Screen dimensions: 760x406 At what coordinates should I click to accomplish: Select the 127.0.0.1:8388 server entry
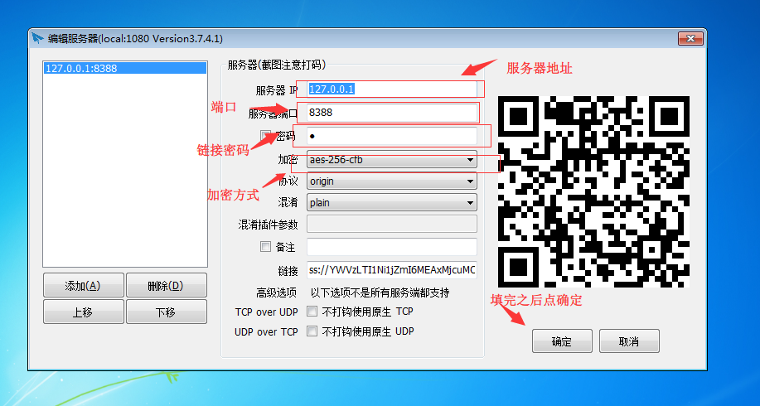(x=124, y=68)
